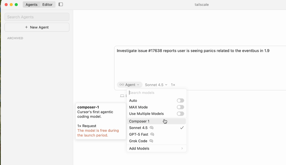Screen dimensions: 286x165
Task: Select GPT-5 Fast model
Action: [x=139, y=134]
